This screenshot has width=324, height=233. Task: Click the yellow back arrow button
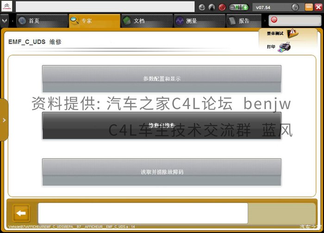click(21, 213)
